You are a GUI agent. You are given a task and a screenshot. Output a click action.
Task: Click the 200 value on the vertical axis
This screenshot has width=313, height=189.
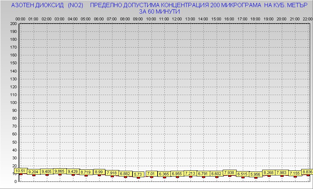coord(13,24)
